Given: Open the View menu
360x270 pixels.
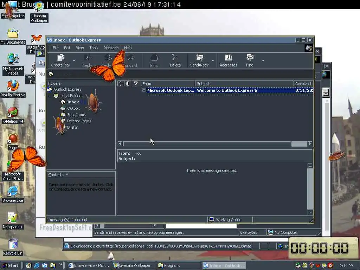Looking at the screenshot, I should (80, 48).
